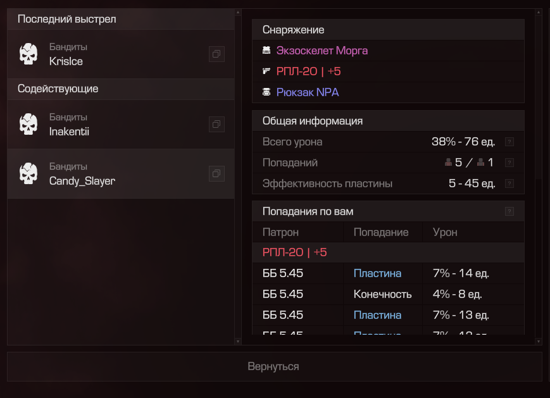Select assisting player Inakentii
Screen dimensions: 550x398
tap(121, 124)
